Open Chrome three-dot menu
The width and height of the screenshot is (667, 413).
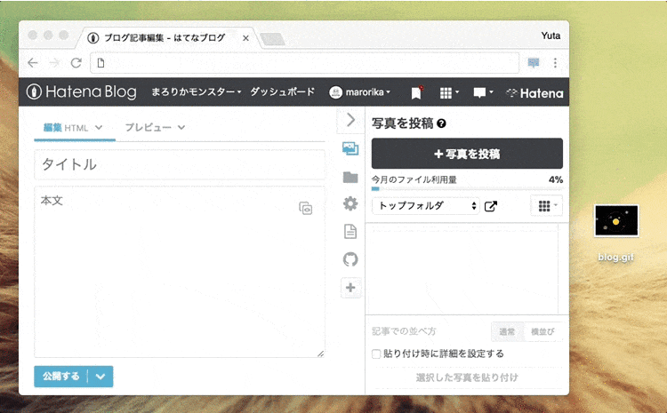click(555, 63)
